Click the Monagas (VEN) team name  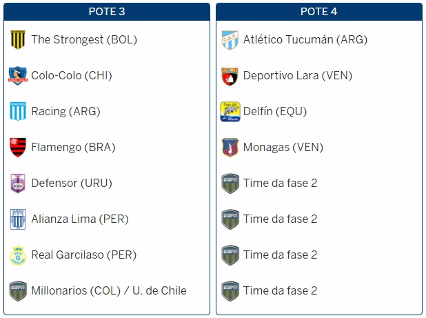pos(283,147)
